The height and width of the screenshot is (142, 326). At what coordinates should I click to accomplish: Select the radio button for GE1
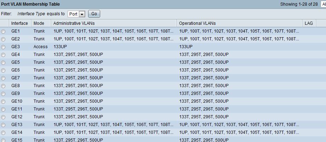(3, 32)
